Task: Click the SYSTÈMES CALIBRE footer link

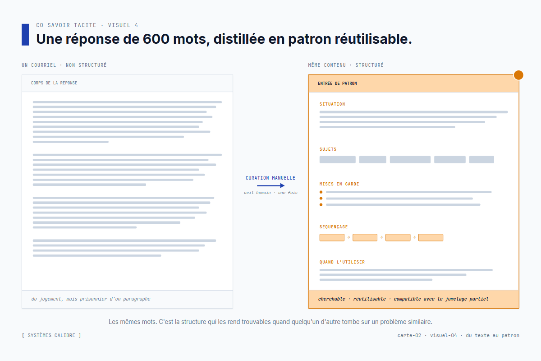Action: (x=51, y=335)
